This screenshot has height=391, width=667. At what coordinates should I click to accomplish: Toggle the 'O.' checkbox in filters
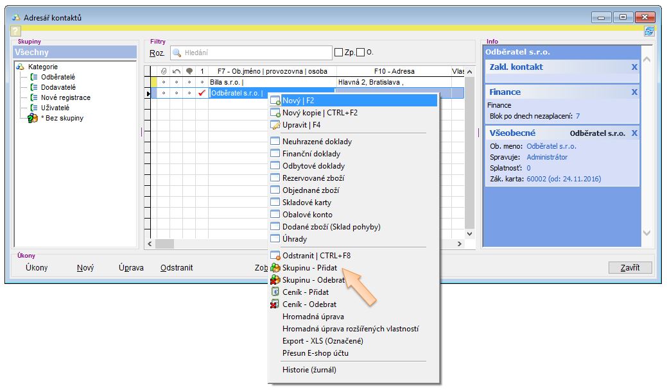360,53
